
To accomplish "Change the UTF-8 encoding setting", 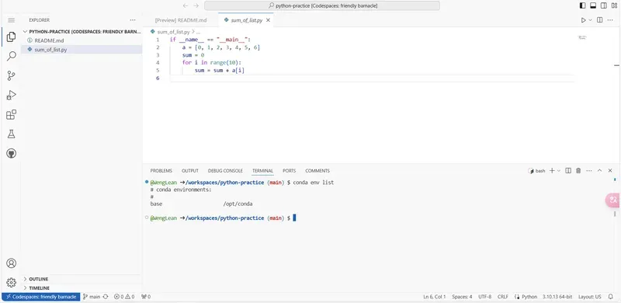I will point(484,297).
